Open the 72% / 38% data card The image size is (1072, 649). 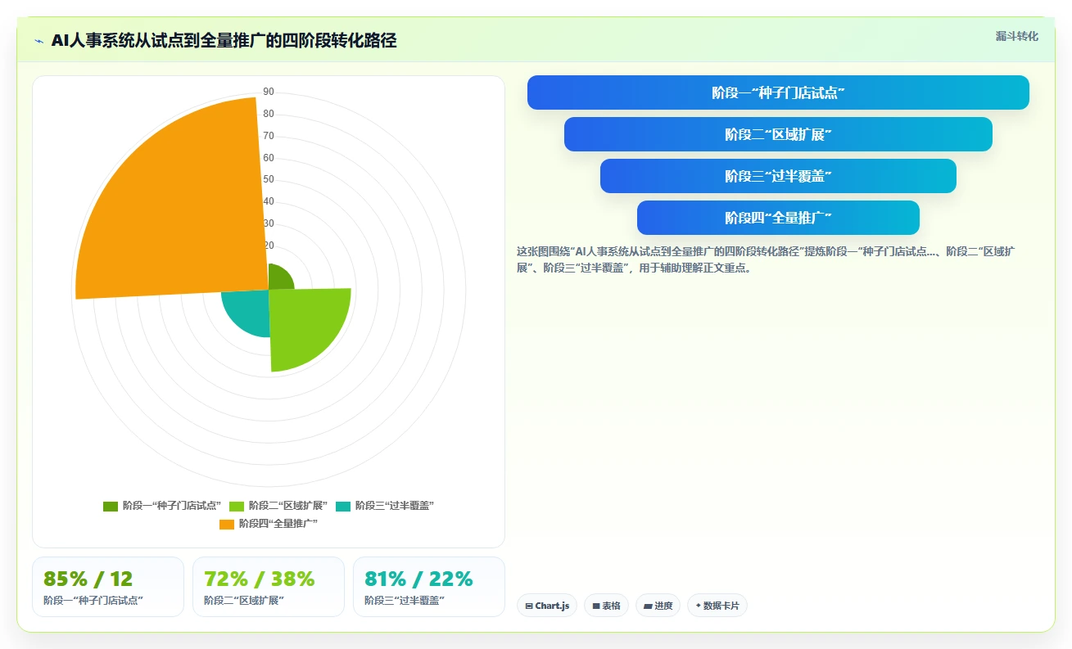(269, 587)
